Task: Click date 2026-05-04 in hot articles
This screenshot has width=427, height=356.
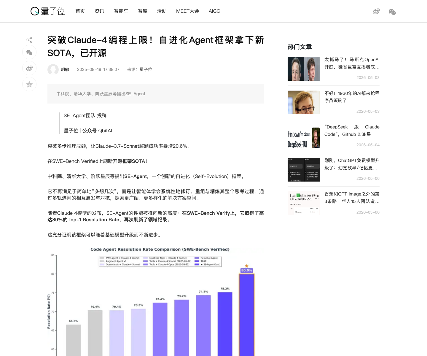Action: tap(368, 145)
